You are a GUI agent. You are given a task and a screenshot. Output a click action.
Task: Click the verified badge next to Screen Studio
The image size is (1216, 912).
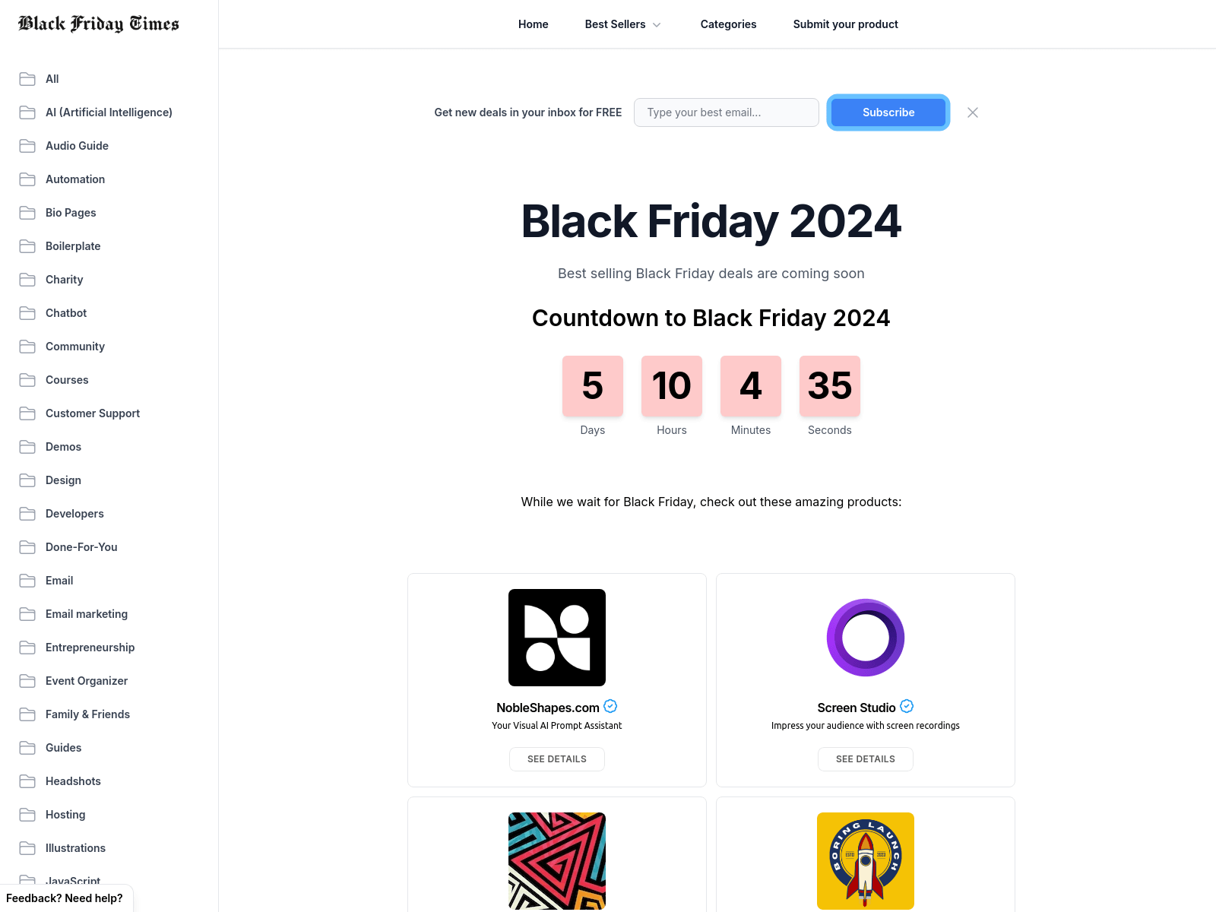906,706
